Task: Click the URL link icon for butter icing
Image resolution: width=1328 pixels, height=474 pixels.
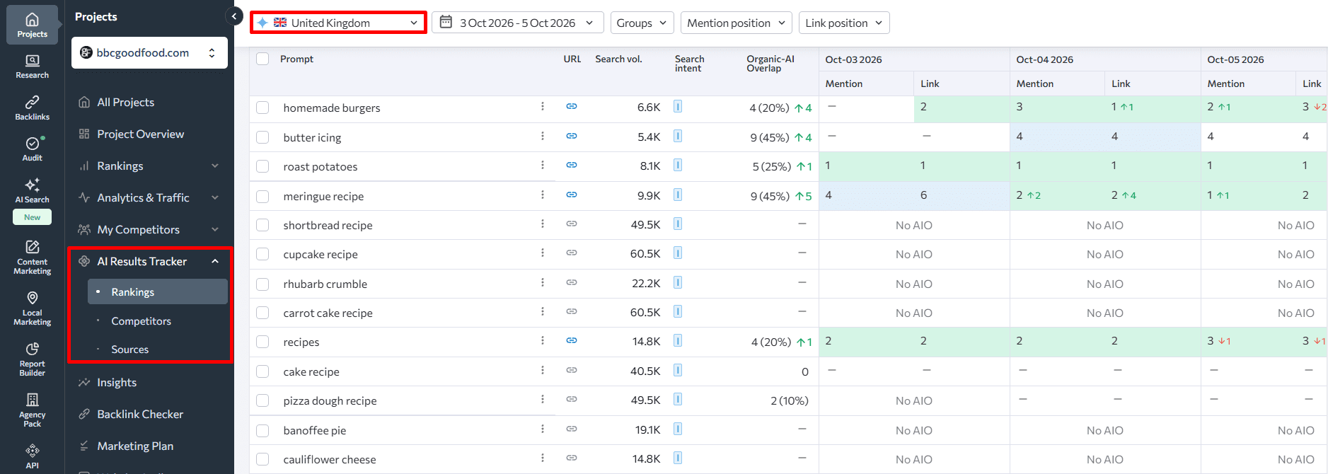Action: [x=572, y=136]
